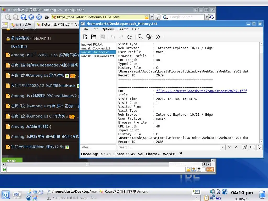Viewport: 268px width, 201px height.
Task: Open the Search menu
Action: [123, 29]
